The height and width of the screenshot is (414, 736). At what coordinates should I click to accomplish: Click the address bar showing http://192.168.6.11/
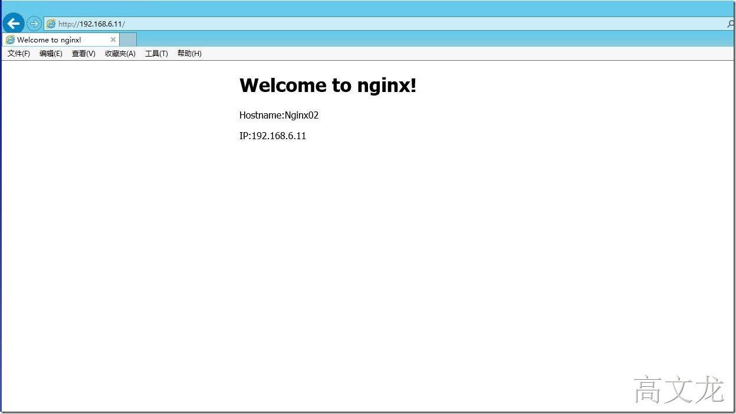point(389,24)
